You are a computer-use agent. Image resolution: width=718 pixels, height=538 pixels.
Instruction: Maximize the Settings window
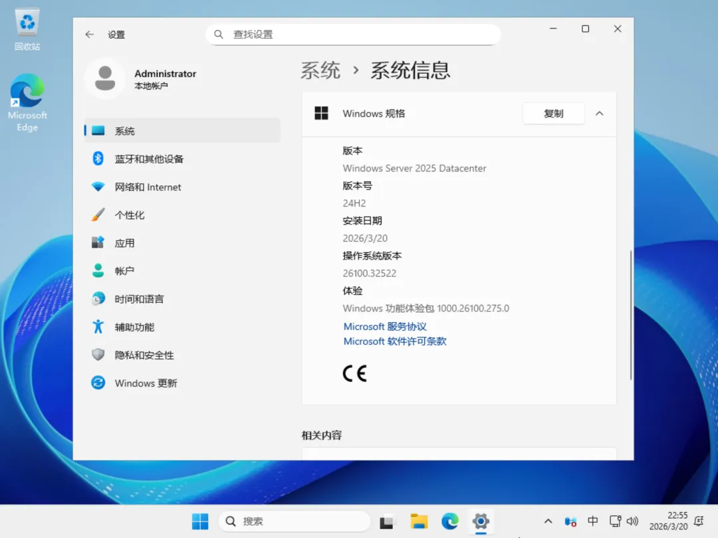click(x=585, y=29)
